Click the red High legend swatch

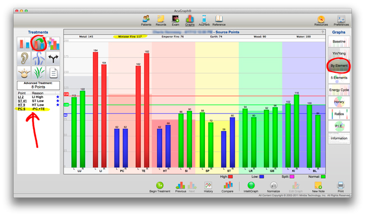click(230, 177)
